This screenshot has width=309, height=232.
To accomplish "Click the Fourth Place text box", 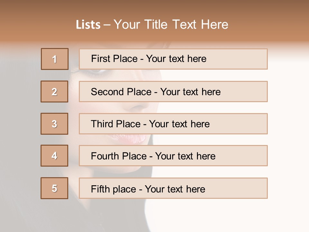I will pos(173,156).
